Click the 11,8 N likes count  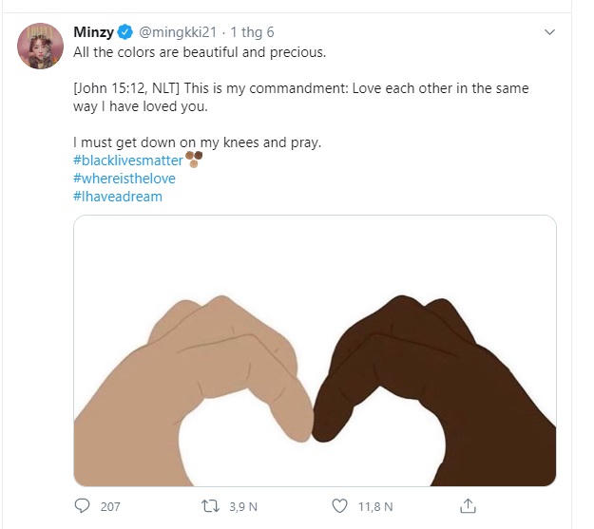point(374,506)
